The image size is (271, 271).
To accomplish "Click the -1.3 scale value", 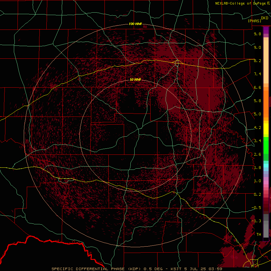I will [256, 221].
